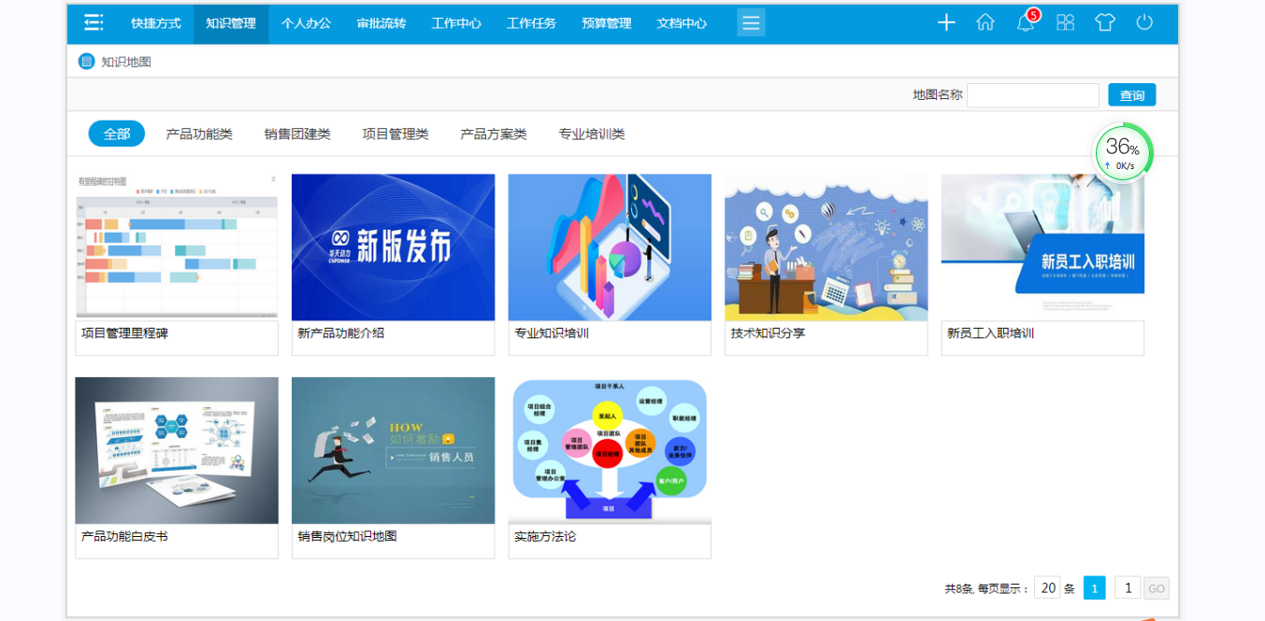Screen dimensions: 1265x621
Task: Click the 36% network speed indicator
Action: tap(1123, 153)
